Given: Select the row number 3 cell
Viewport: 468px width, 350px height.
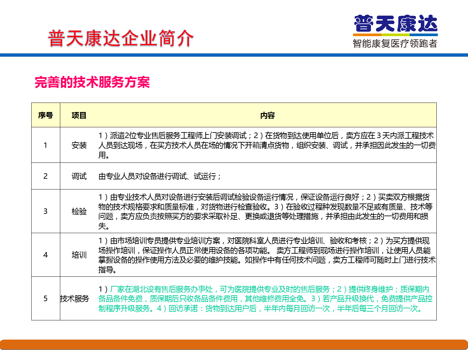Looking at the screenshot, I should (46, 211).
